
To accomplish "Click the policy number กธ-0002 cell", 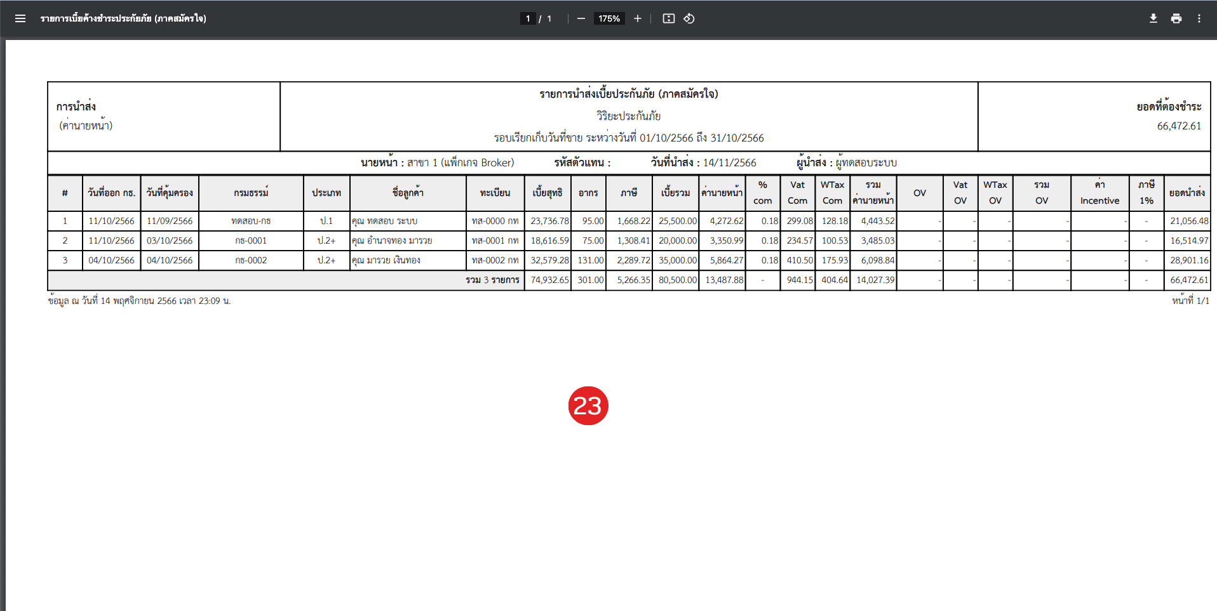I will click(x=251, y=260).
